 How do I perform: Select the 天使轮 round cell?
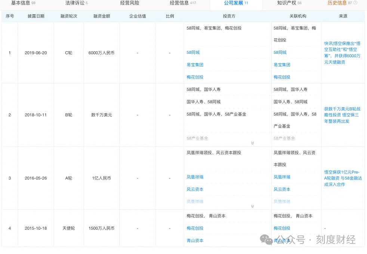tap(68, 228)
